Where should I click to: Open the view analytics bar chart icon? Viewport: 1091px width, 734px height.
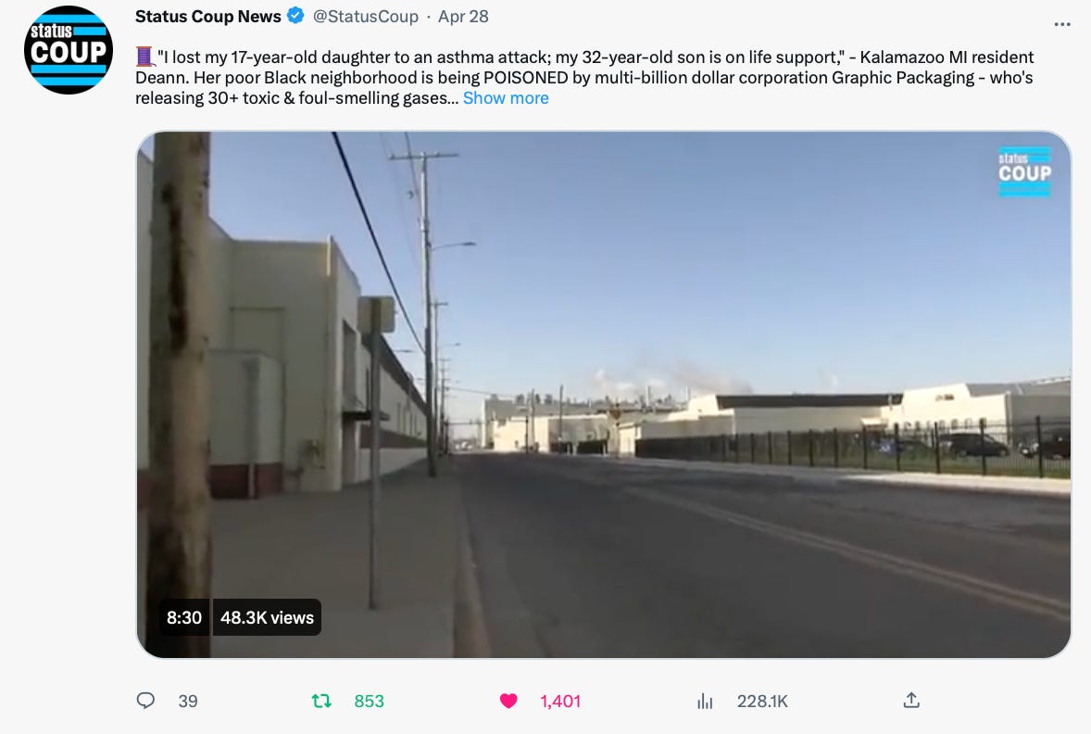705,701
